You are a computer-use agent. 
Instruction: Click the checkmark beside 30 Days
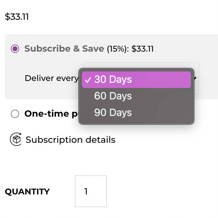(x=88, y=80)
